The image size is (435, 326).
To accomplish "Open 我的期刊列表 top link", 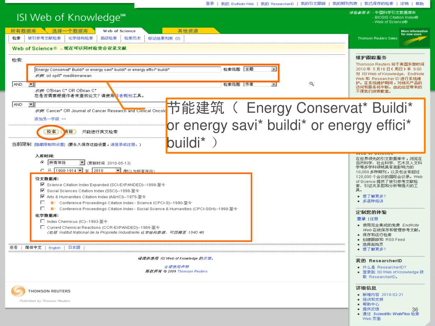I will [345, 3].
